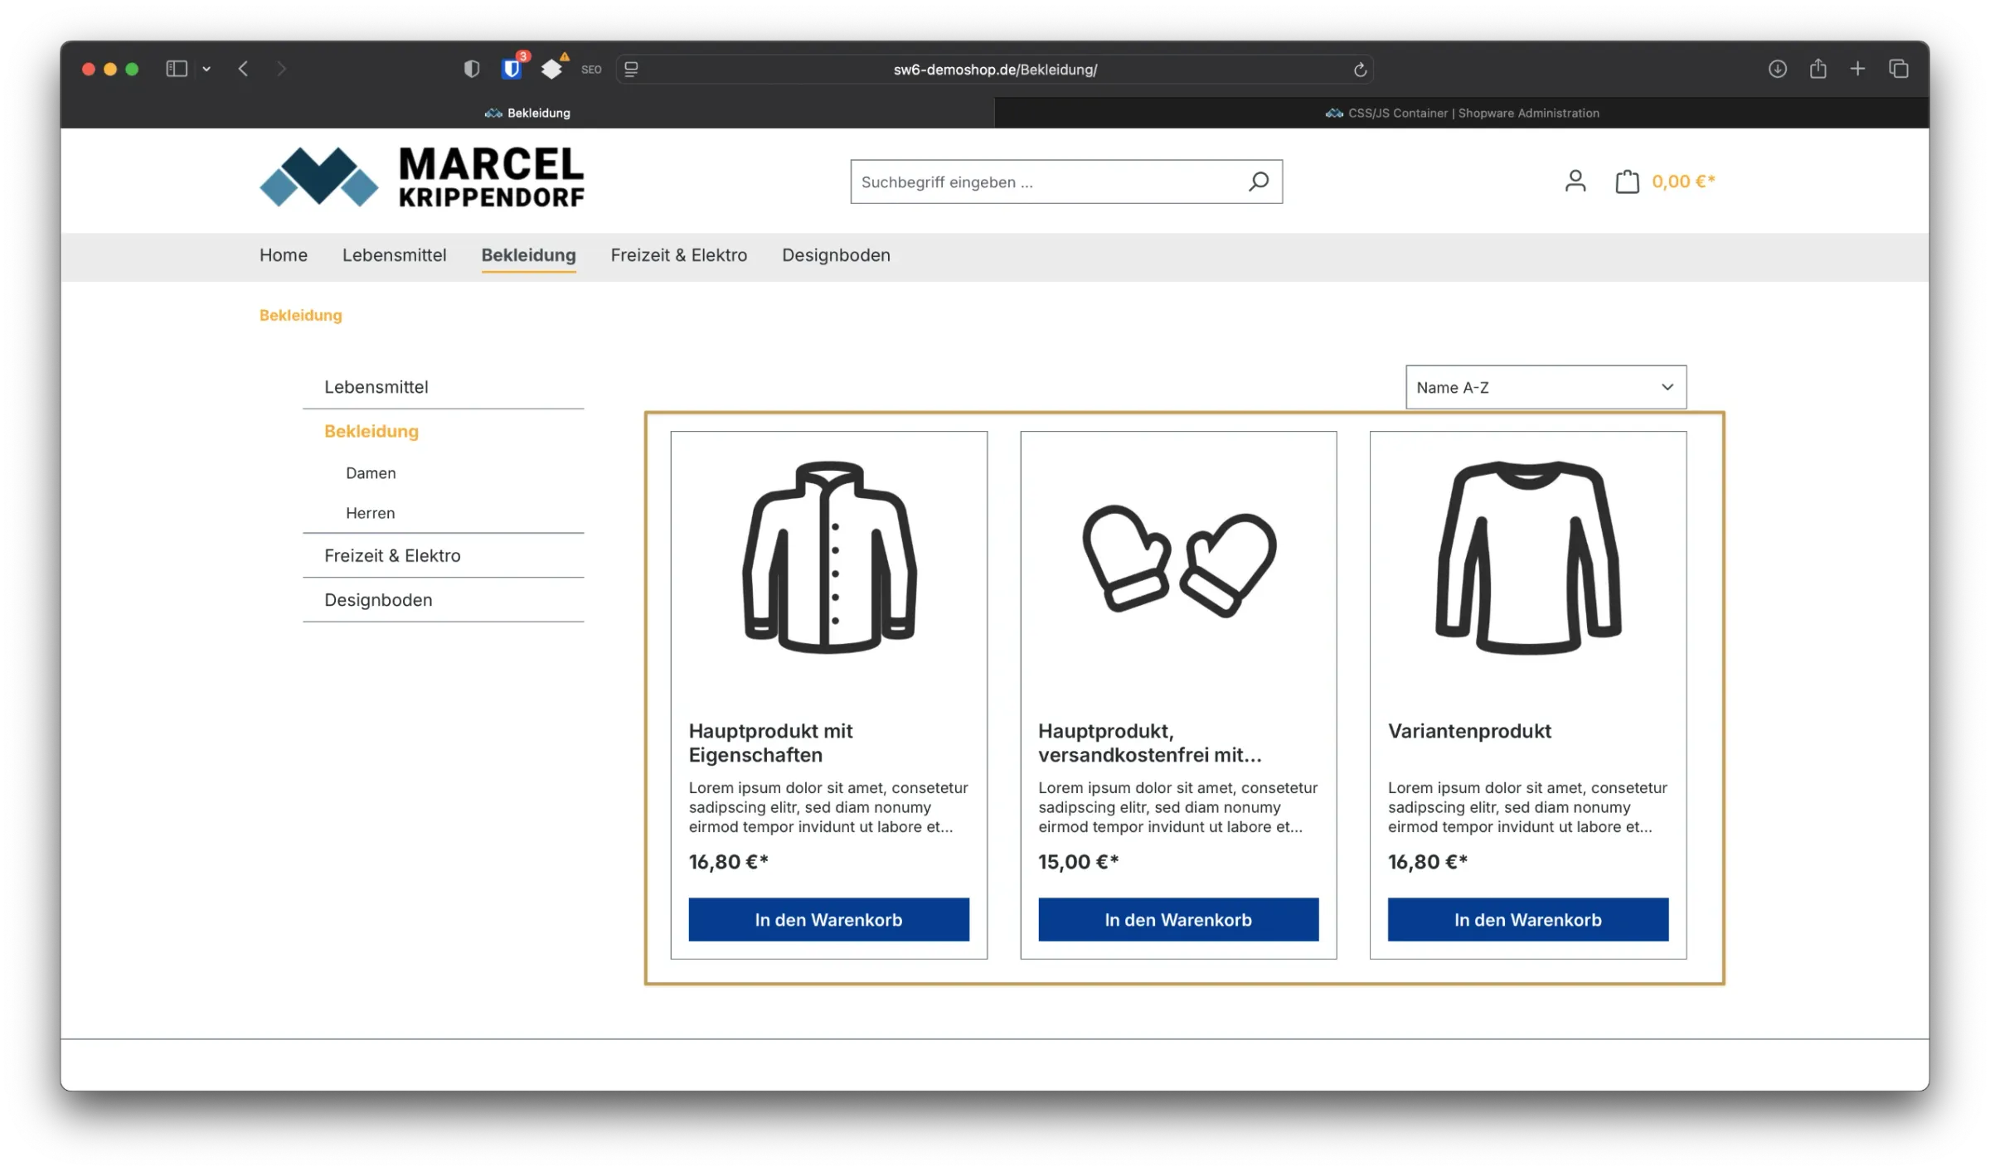The height and width of the screenshot is (1171, 1990).
Task: Click the share icon in the browser toolbar
Action: click(1818, 69)
